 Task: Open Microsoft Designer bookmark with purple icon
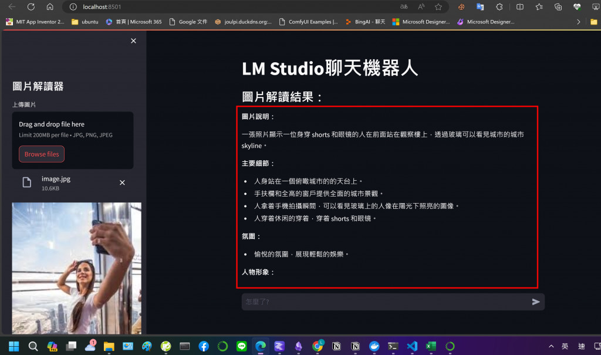tap(485, 22)
